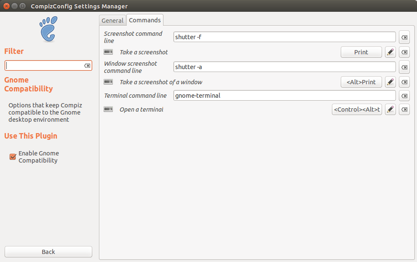The height and width of the screenshot is (262, 417).
Task: Reset the Window screenshot command line
Action: tap(404, 67)
